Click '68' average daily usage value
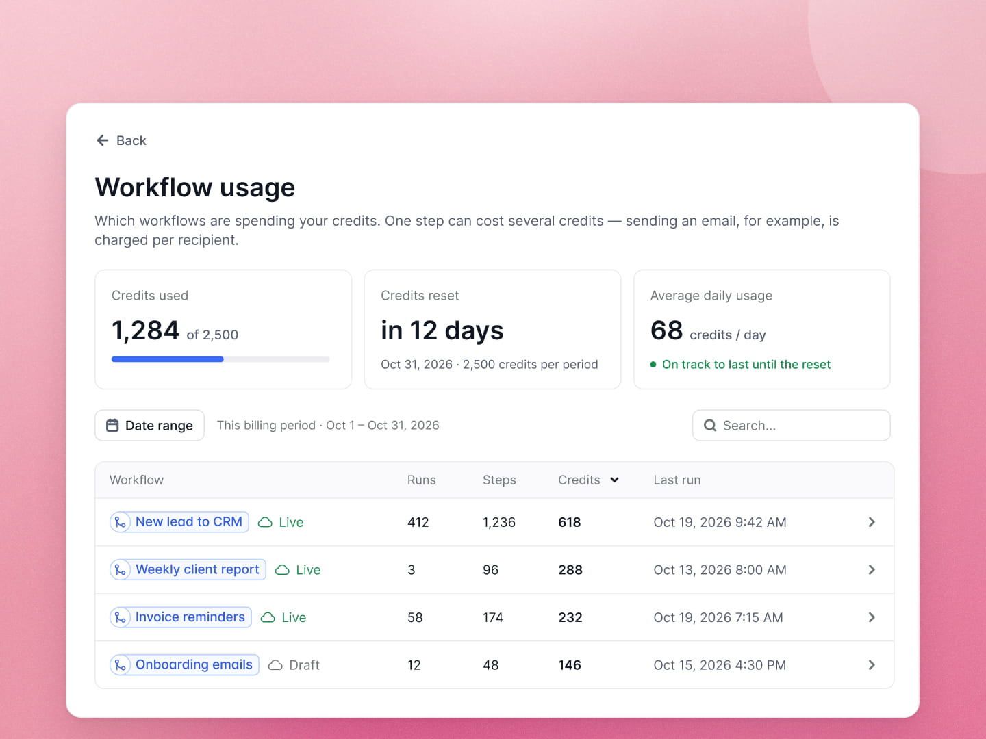986x739 pixels. (667, 330)
